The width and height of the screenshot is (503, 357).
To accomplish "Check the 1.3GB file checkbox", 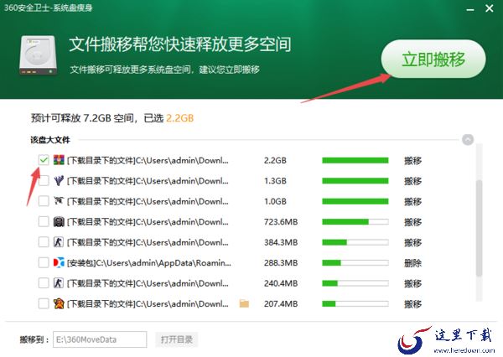I will pyautogui.click(x=44, y=180).
